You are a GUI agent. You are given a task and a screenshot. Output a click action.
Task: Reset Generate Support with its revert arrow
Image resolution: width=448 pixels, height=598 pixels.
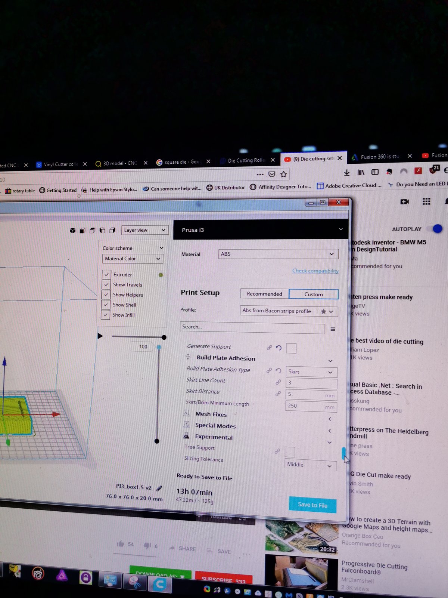(279, 348)
